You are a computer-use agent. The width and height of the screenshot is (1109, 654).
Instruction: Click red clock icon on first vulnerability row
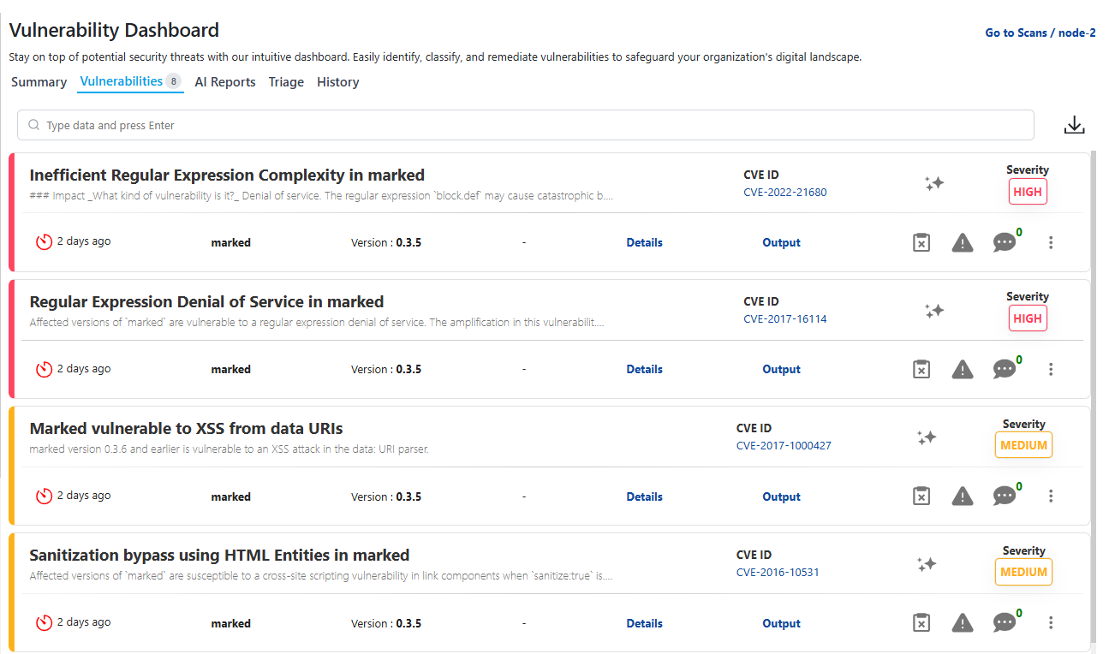(44, 241)
